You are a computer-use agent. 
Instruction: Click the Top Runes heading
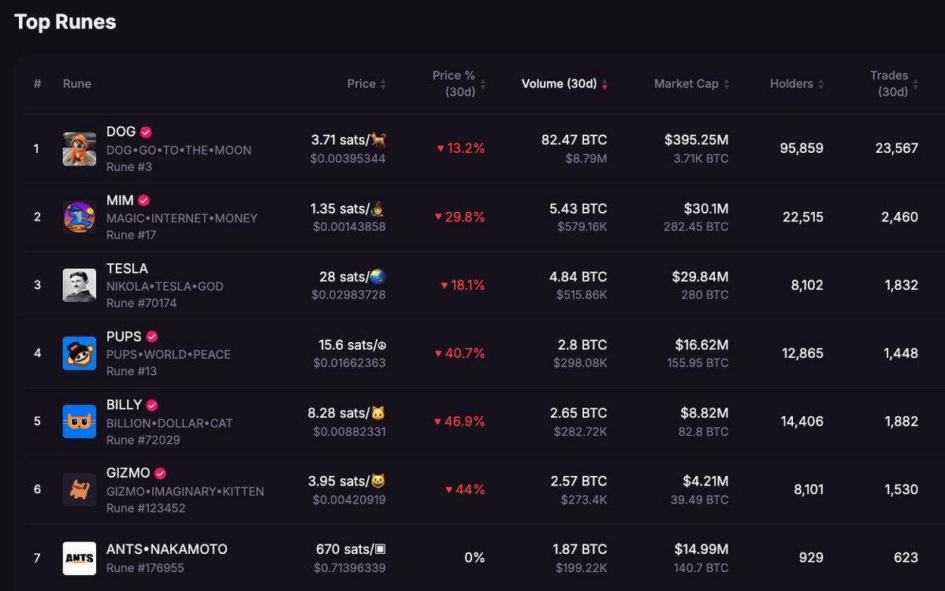coord(65,22)
